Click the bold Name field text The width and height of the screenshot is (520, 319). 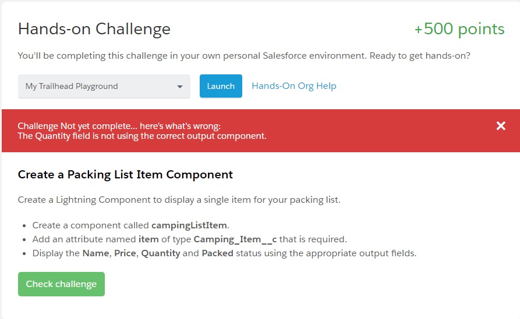point(95,253)
